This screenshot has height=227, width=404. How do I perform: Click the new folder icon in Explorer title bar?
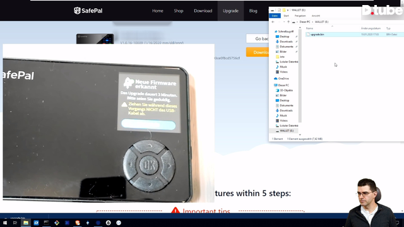pos(283,10)
